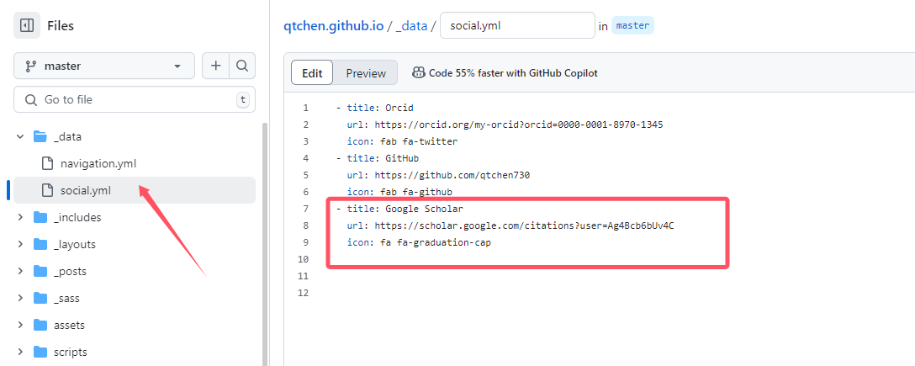Click the Files panel heading
This screenshot has width=915, height=366.
[61, 26]
